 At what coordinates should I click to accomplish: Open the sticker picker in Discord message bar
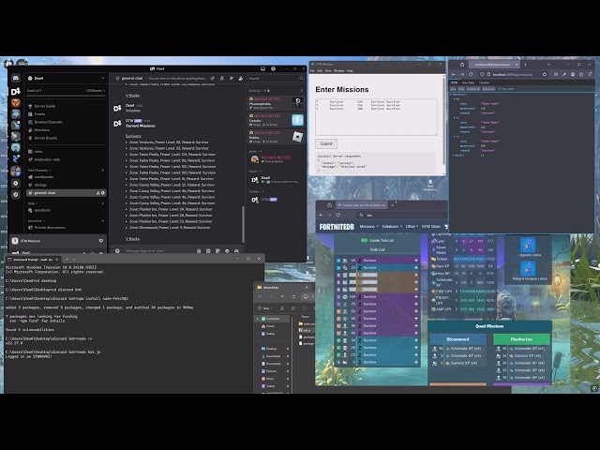pos(217,251)
